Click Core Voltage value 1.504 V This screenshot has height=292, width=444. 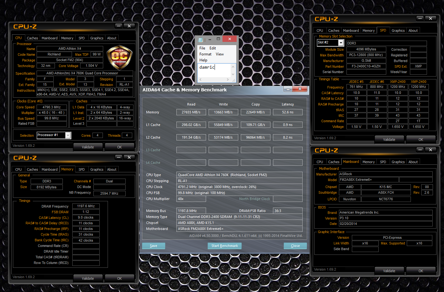pyautogui.click(x=92, y=66)
